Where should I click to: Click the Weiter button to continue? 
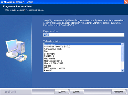(77, 92)
